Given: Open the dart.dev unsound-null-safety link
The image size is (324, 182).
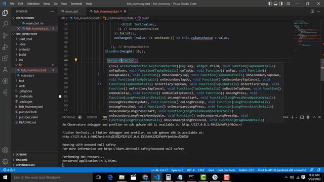Looking at the screenshot, I should [x=144, y=149].
